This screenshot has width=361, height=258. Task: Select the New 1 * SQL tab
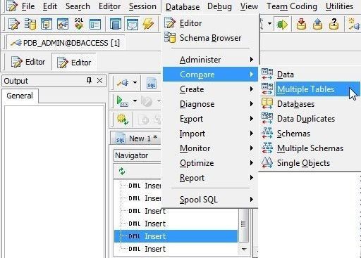136,138
